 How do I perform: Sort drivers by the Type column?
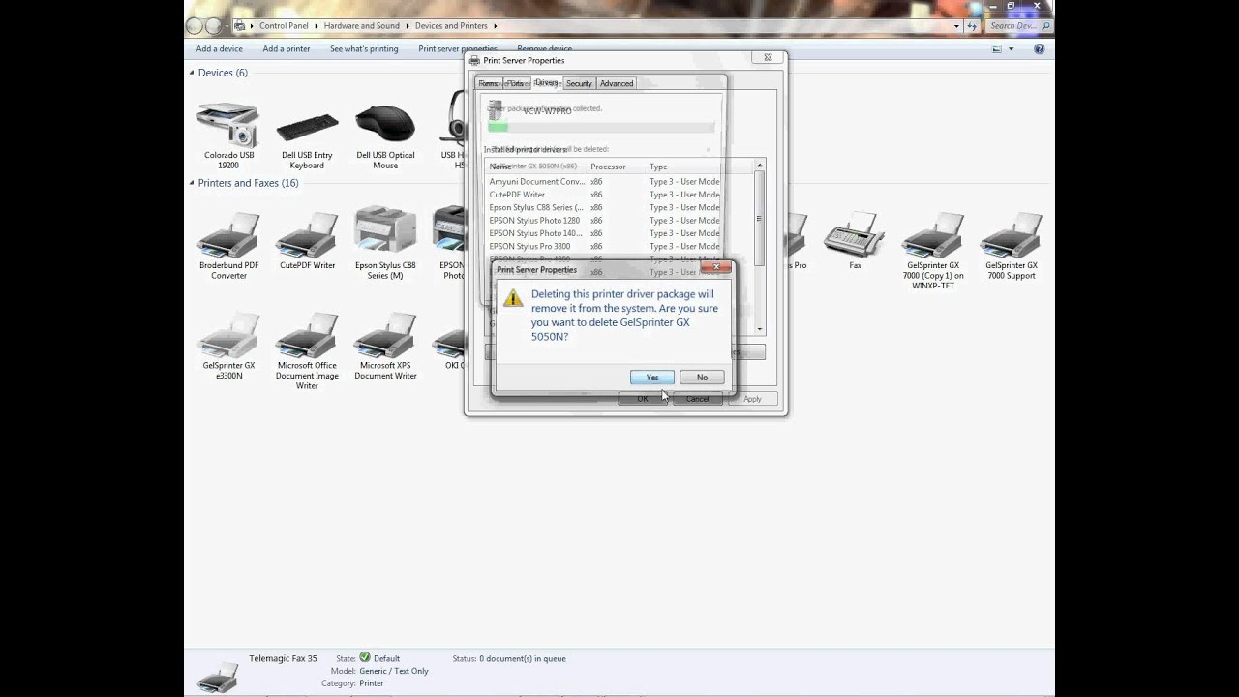[684, 167]
